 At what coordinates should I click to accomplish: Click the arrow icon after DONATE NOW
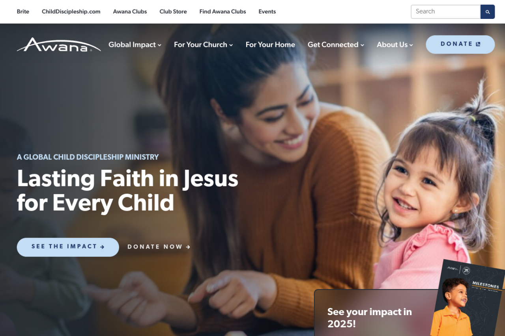[188, 247]
